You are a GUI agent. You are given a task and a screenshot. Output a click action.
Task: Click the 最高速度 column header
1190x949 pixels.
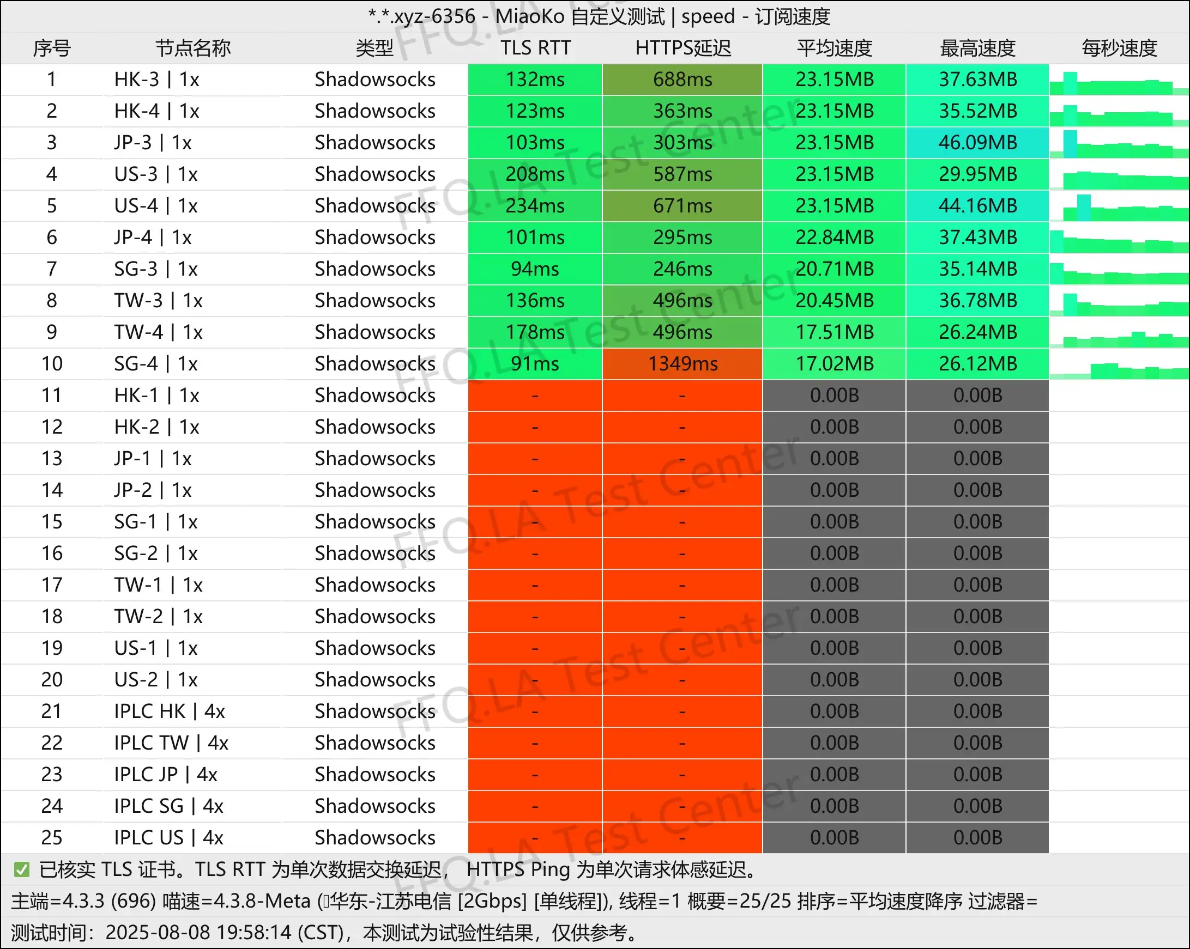click(x=977, y=48)
